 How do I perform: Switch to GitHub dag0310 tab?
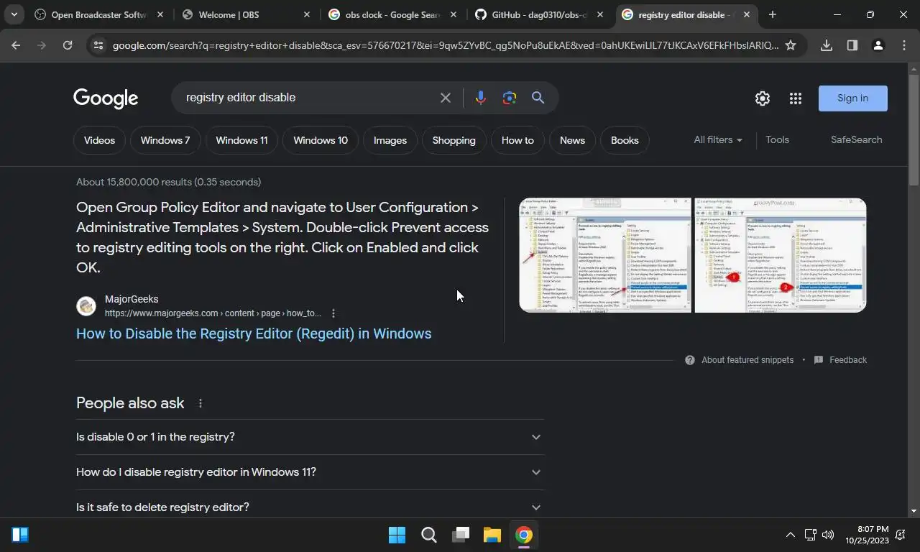tap(540, 14)
